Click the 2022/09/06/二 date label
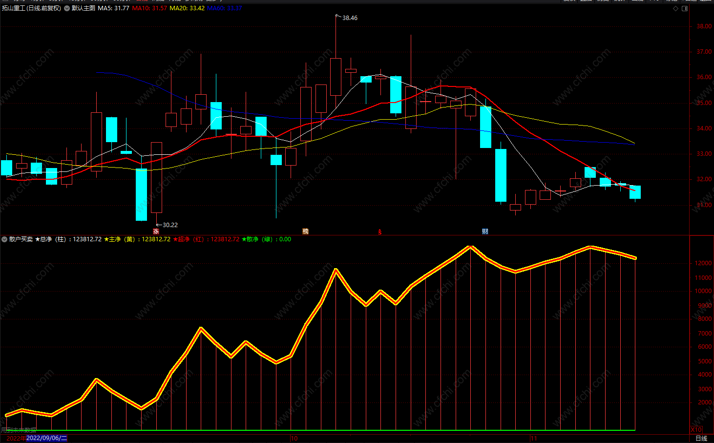Image resolution: width=714 pixels, height=443 pixels. pos(46,438)
